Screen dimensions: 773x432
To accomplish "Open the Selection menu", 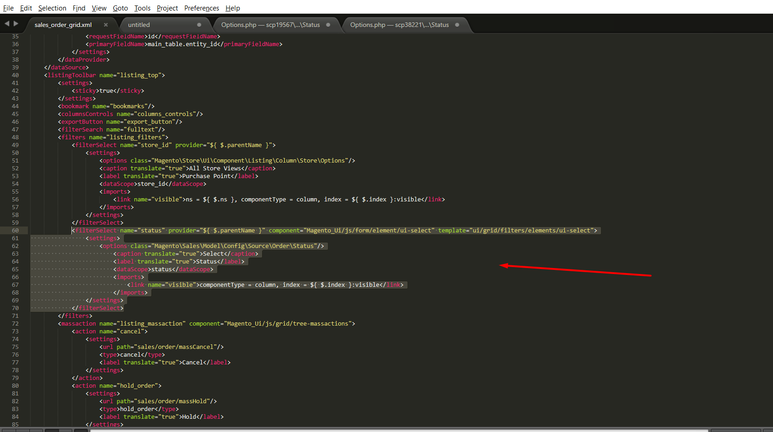I will 52,8.
